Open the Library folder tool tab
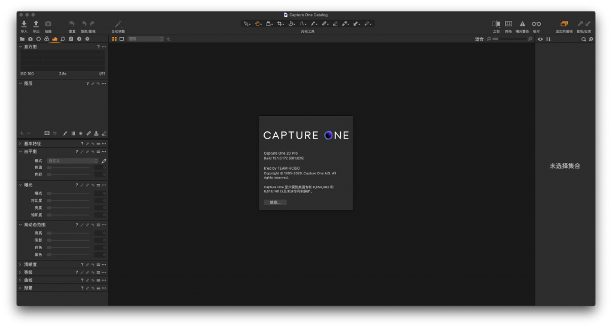Image resolution: width=612 pixels, height=328 pixels. [x=22, y=39]
